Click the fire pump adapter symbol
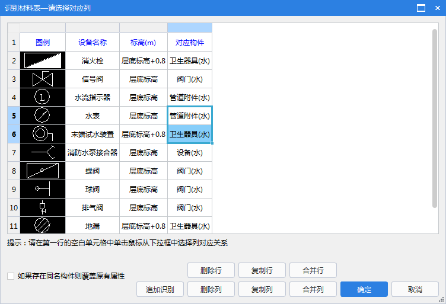This screenshot has width=446, height=304. click(43, 152)
